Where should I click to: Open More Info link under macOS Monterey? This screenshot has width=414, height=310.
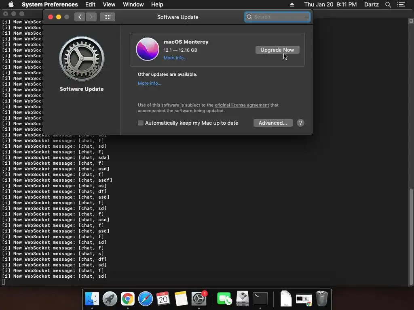coord(175,58)
